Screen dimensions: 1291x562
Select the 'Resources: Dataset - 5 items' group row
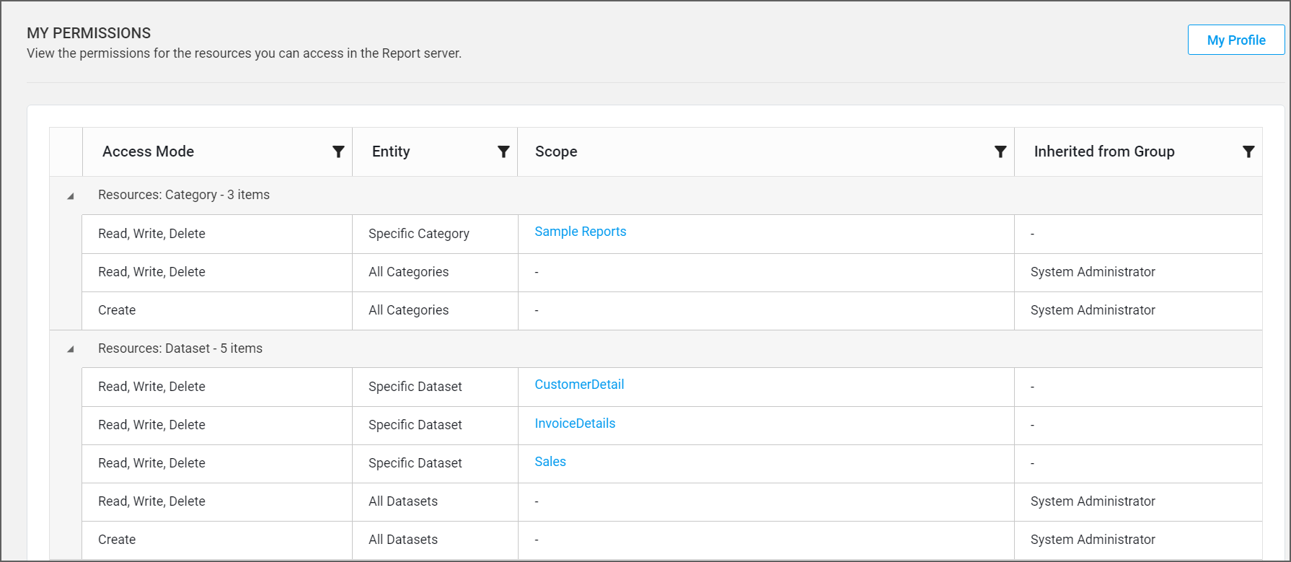(656, 348)
